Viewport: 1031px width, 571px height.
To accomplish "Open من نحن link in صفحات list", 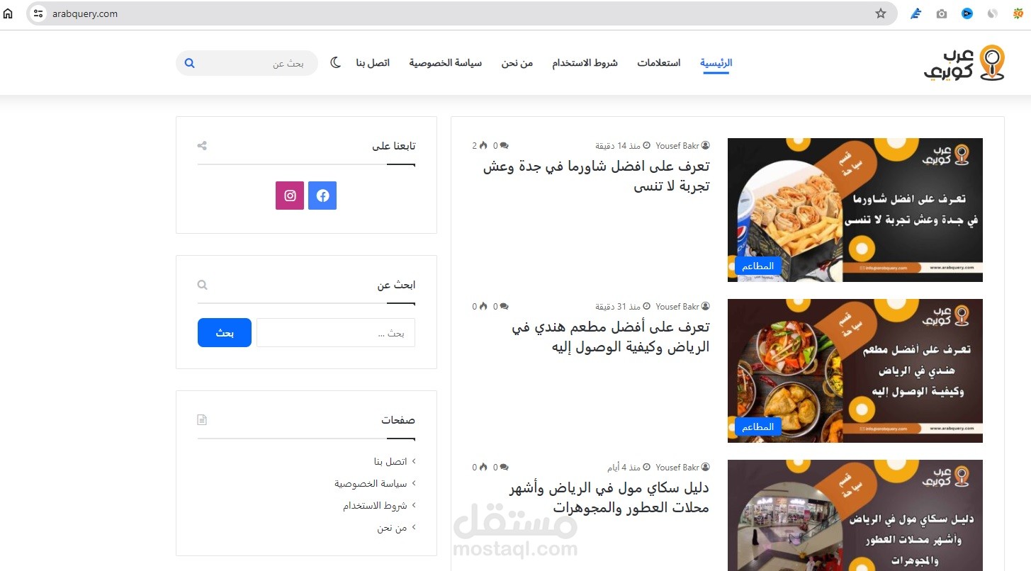I will pos(392,528).
